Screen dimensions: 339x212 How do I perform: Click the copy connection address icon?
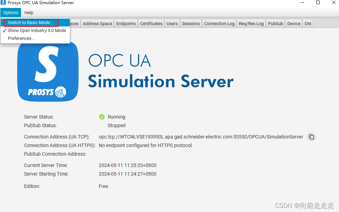tap(311, 137)
